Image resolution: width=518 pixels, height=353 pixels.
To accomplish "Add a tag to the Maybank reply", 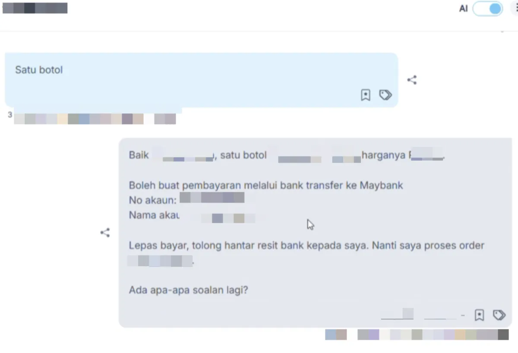I will tap(499, 315).
